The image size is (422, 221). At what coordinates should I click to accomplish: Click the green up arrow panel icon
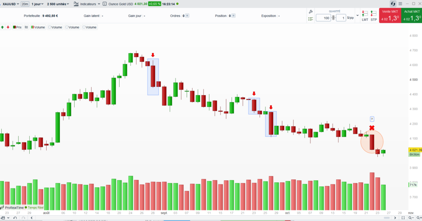2,27
